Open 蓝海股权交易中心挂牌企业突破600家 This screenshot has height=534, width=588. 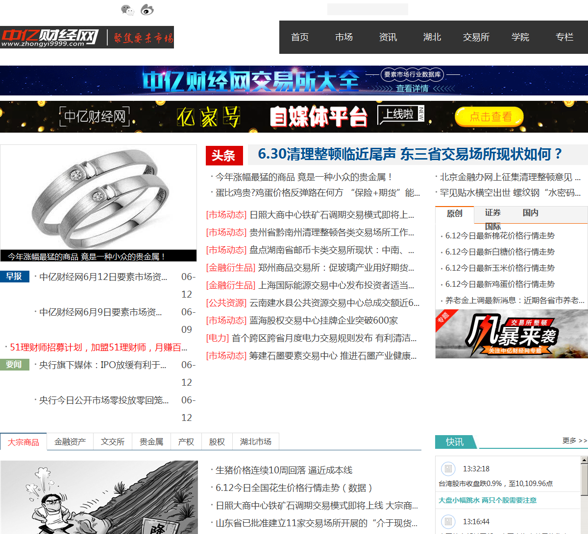324,321
